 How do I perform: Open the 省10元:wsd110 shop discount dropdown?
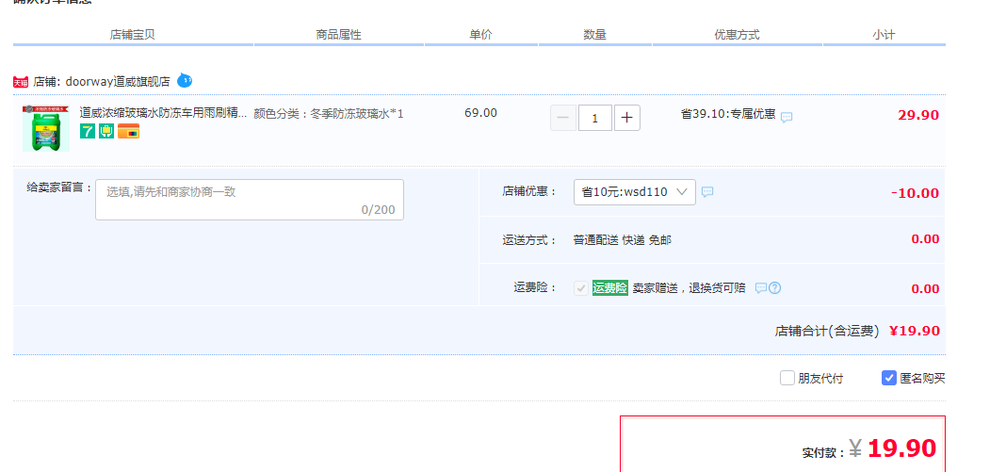[635, 192]
